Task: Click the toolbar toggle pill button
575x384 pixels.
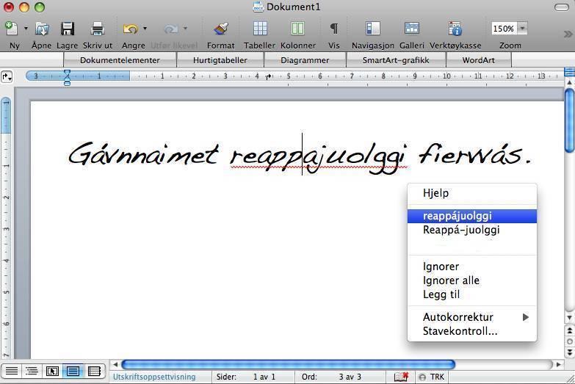Action: coord(562,7)
